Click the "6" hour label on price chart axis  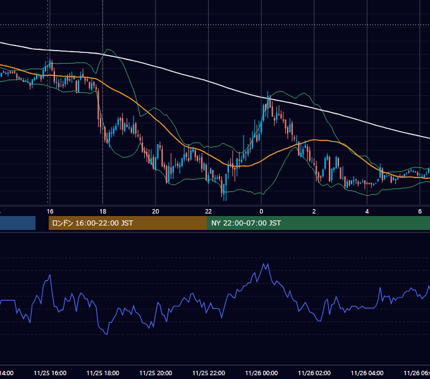pyautogui.click(x=420, y=211)
